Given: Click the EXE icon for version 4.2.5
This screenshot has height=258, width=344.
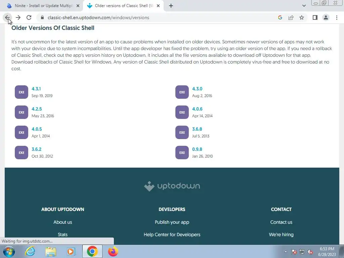Looking at the screenshot, I should pos(21,112).
